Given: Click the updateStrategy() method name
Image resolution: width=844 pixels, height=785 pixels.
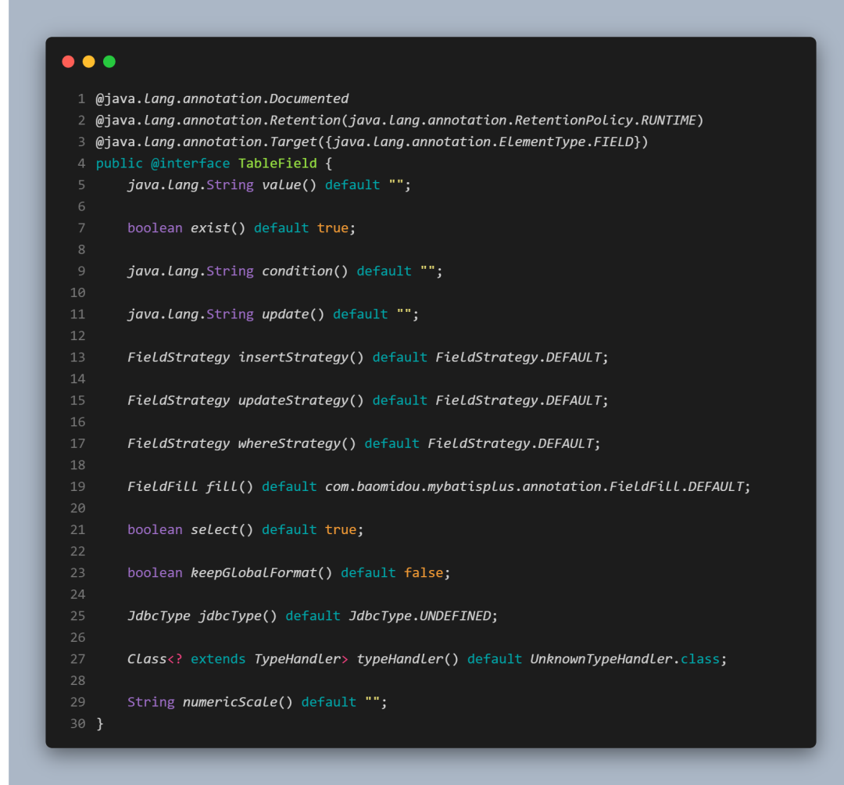Looking at the screenshot, I should point(302,400).
